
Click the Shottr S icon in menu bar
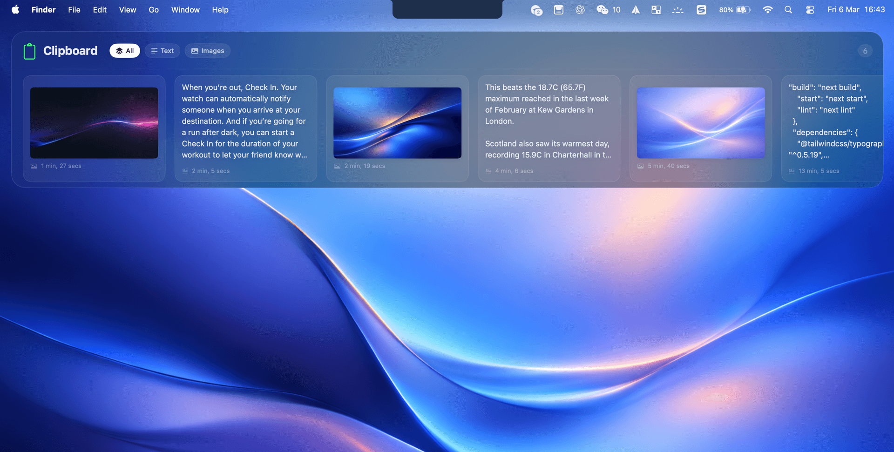tap(701, 9)
